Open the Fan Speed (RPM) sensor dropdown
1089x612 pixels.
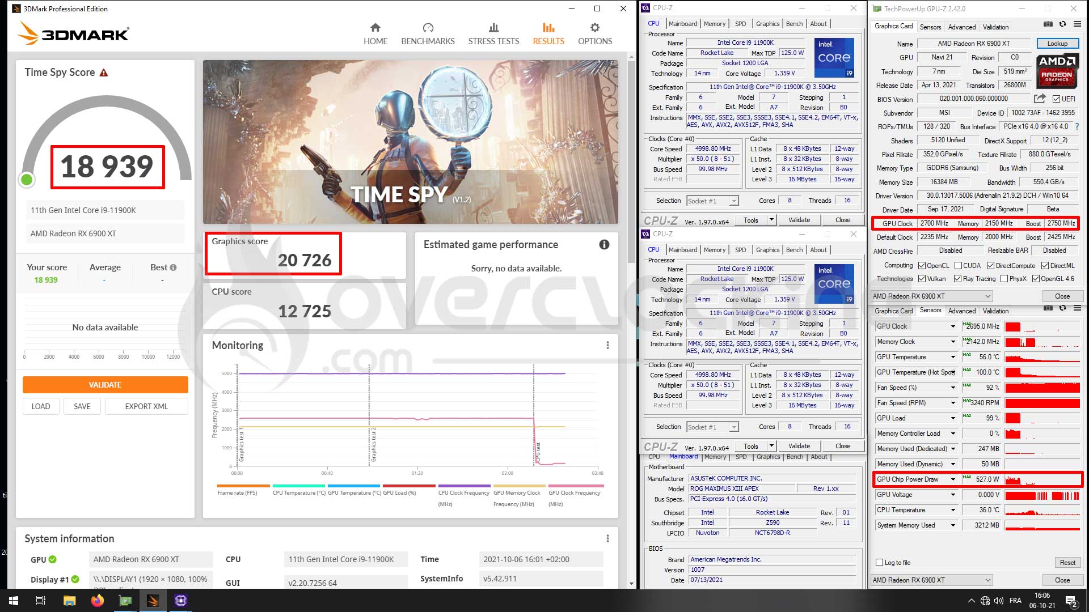click(953, 403)
